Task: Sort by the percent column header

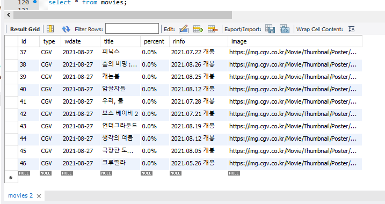Action: (155, 41)
